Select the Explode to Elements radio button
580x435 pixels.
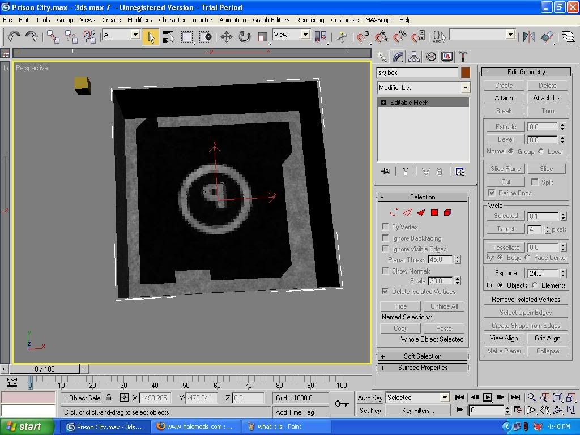(x=535, y=285)
